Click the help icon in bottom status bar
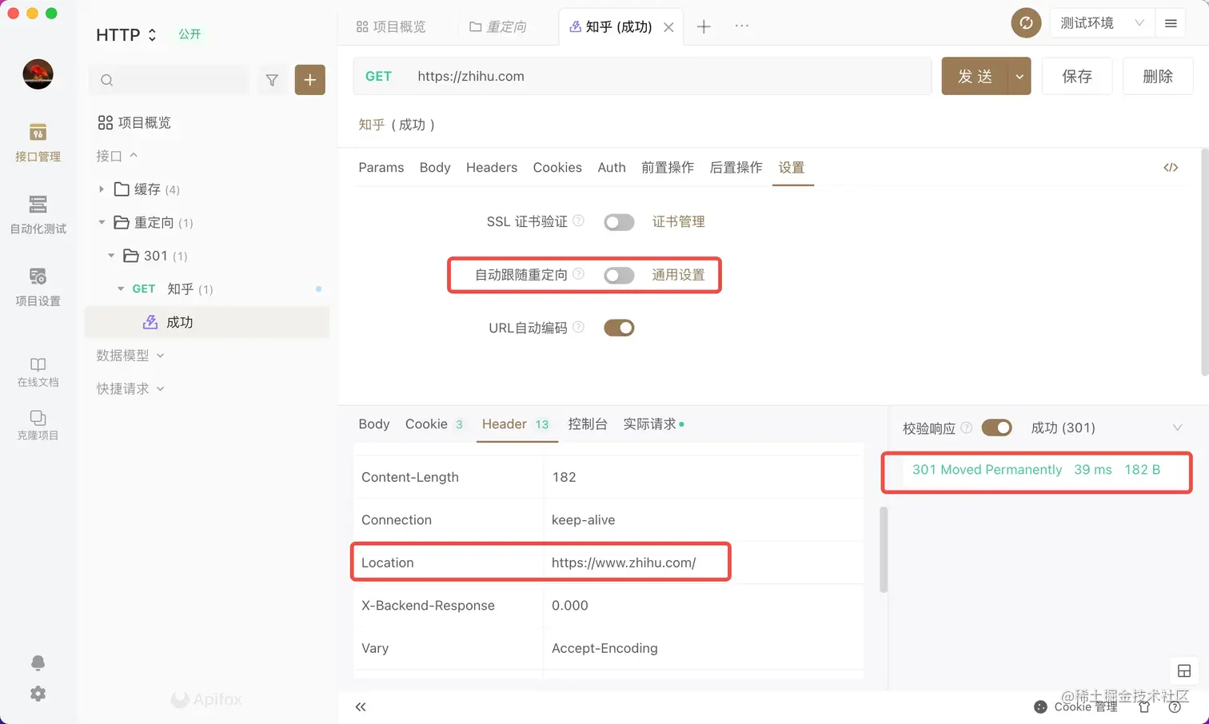 tap(1175, 706)
